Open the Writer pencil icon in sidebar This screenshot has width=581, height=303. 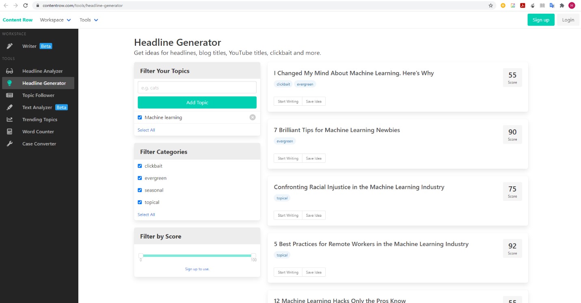pyautogui.click(x=9, y=46)
